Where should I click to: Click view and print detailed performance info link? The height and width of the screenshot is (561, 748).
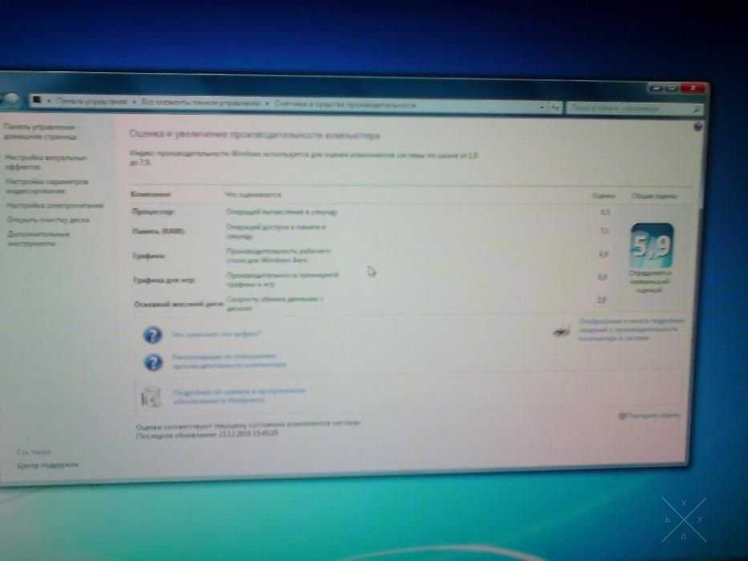(x=632, y=329)
